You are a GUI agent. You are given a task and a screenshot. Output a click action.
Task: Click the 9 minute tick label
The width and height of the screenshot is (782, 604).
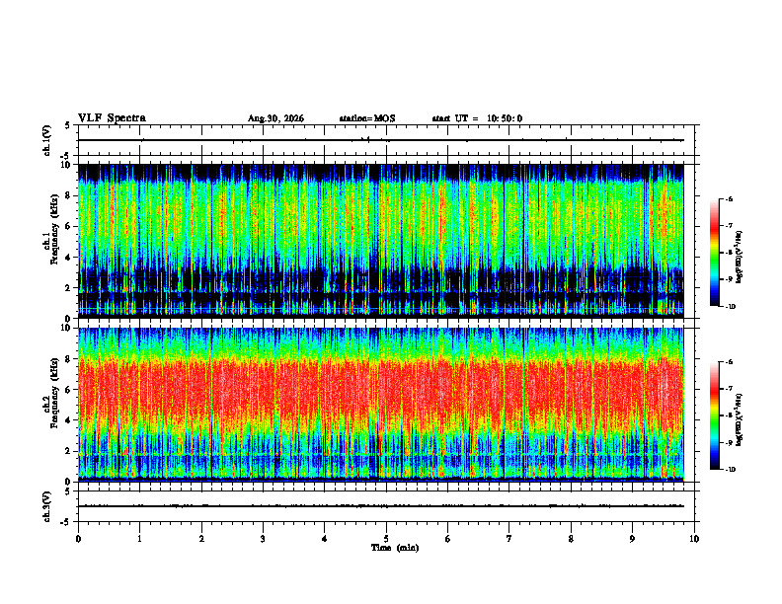[632, 539]
